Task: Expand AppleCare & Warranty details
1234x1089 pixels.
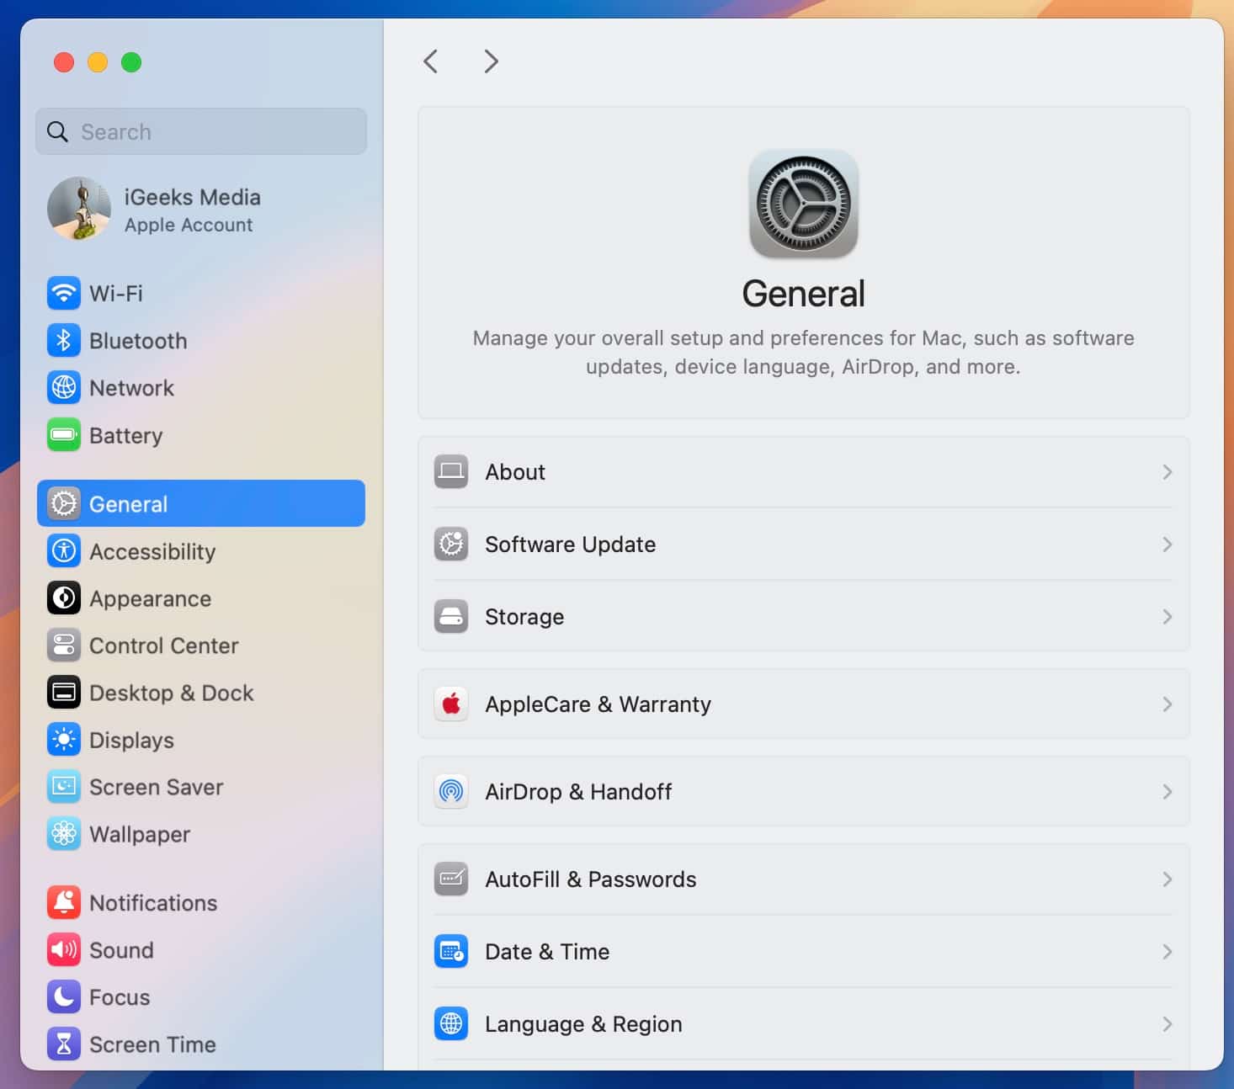Action: click(x=1167, y=704)
